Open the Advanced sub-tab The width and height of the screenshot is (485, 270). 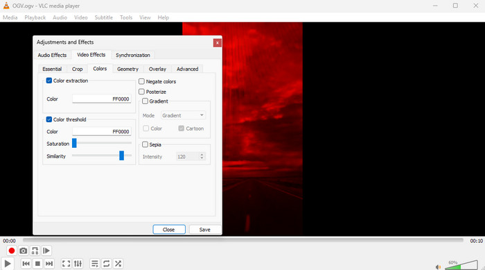coord(188,69)
